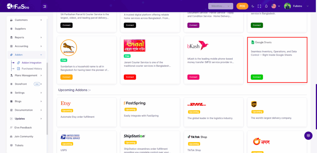This screenshot has width=317, height=153.
Task: Expand the Fullstro user profile menu
Action: [297, 6]
